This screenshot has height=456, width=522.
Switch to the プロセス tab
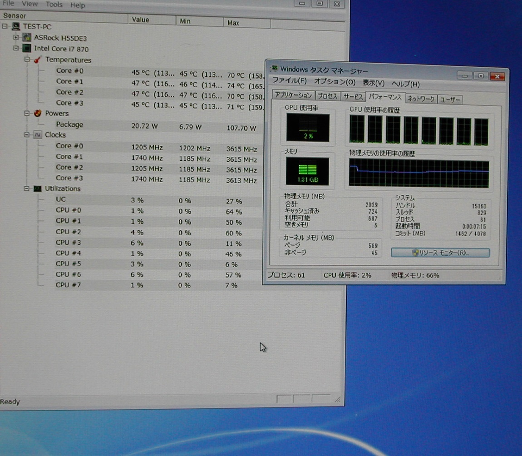click(328, 96)
